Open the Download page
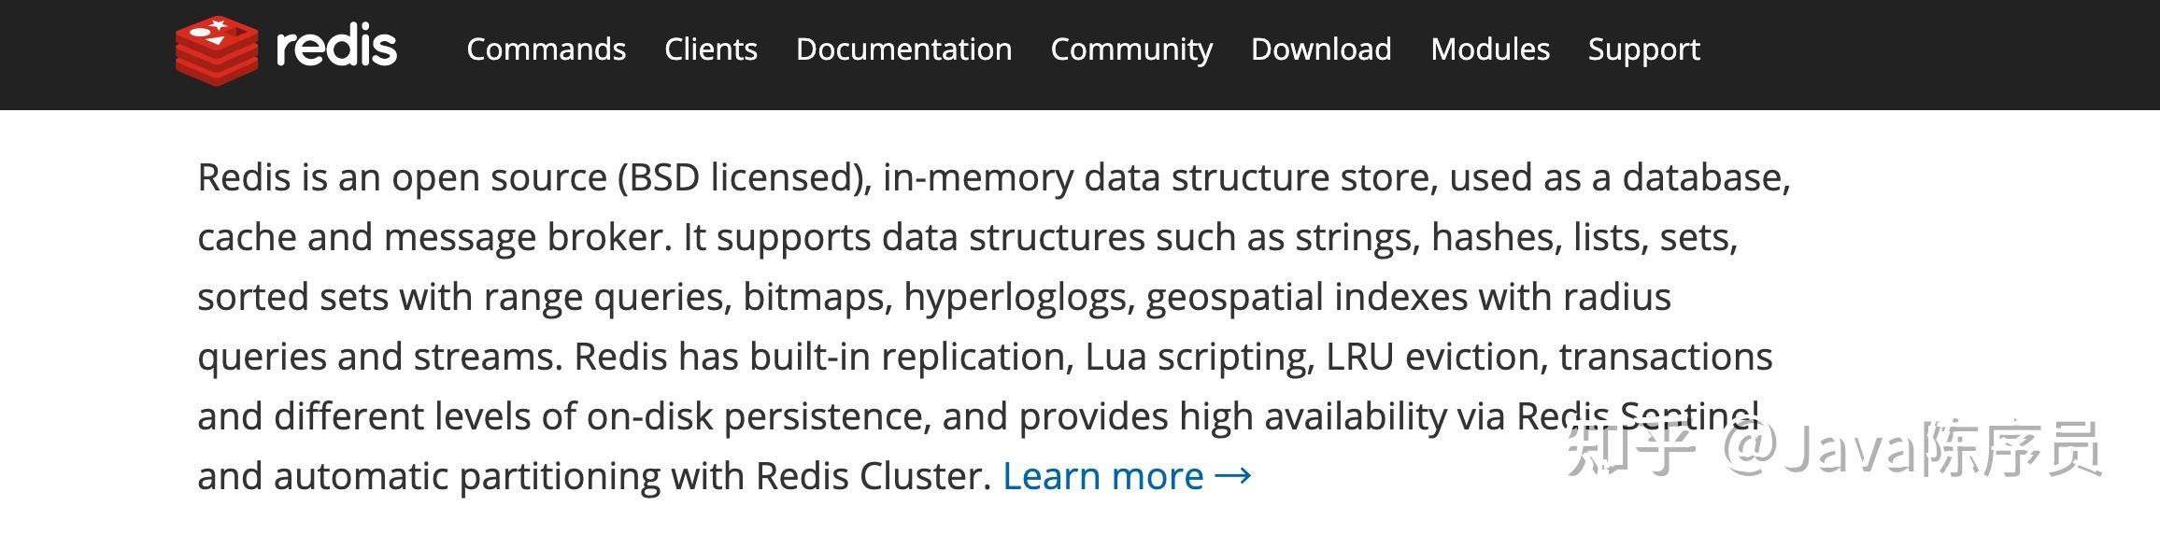 [1321, 49]
